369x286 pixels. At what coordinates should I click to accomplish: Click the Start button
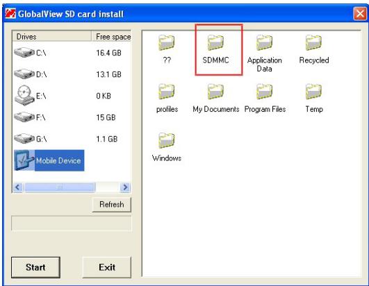coord(35,267)
